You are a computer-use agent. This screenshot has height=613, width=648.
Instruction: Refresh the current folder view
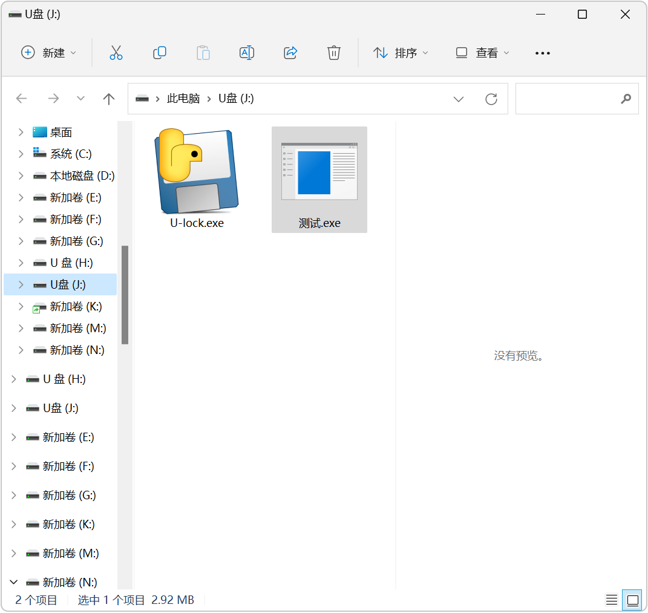pyautogui.click(x=491, y=99)
